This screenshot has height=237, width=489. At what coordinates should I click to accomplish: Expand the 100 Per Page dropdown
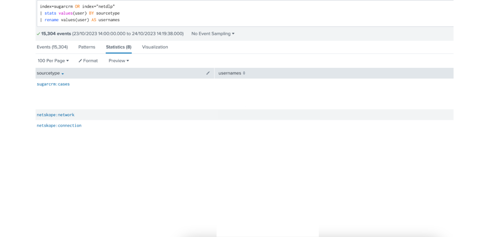(53, 61)
